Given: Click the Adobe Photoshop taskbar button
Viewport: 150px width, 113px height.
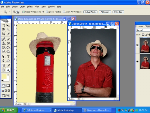Looking at the screenshot, I should point(66,110).
